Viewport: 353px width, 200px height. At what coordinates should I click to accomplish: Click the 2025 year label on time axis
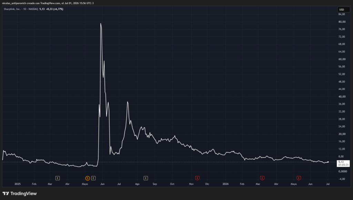click(x=17, y=184)
